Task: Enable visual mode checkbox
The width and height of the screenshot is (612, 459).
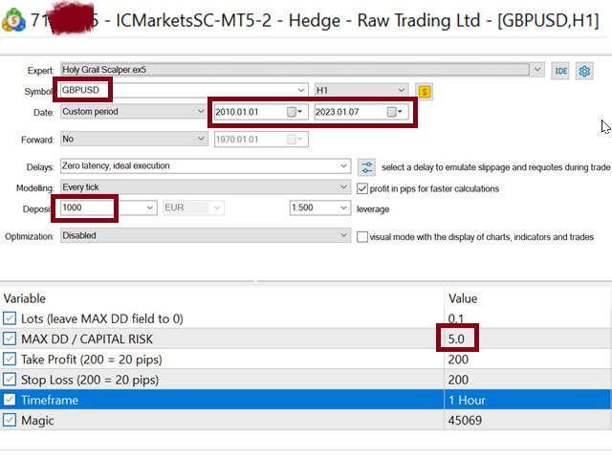Action: (362, 237)
